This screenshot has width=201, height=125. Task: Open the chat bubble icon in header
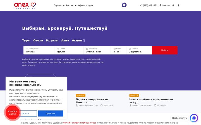(124, 5)
